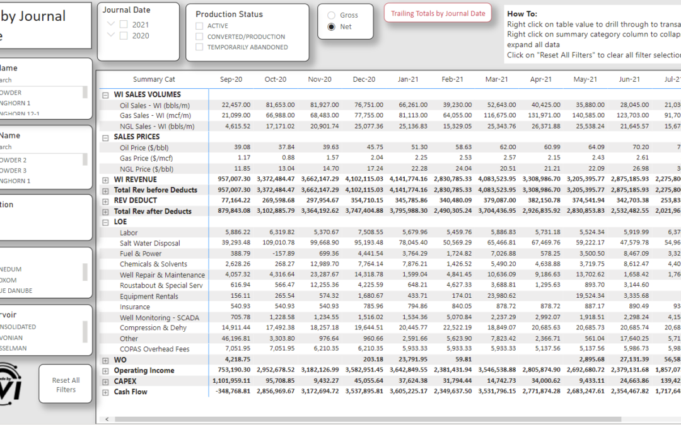681x425 pixels.
Task: Select Oil Sales - WI (bbls/m) row label
Action: [154, 105]
